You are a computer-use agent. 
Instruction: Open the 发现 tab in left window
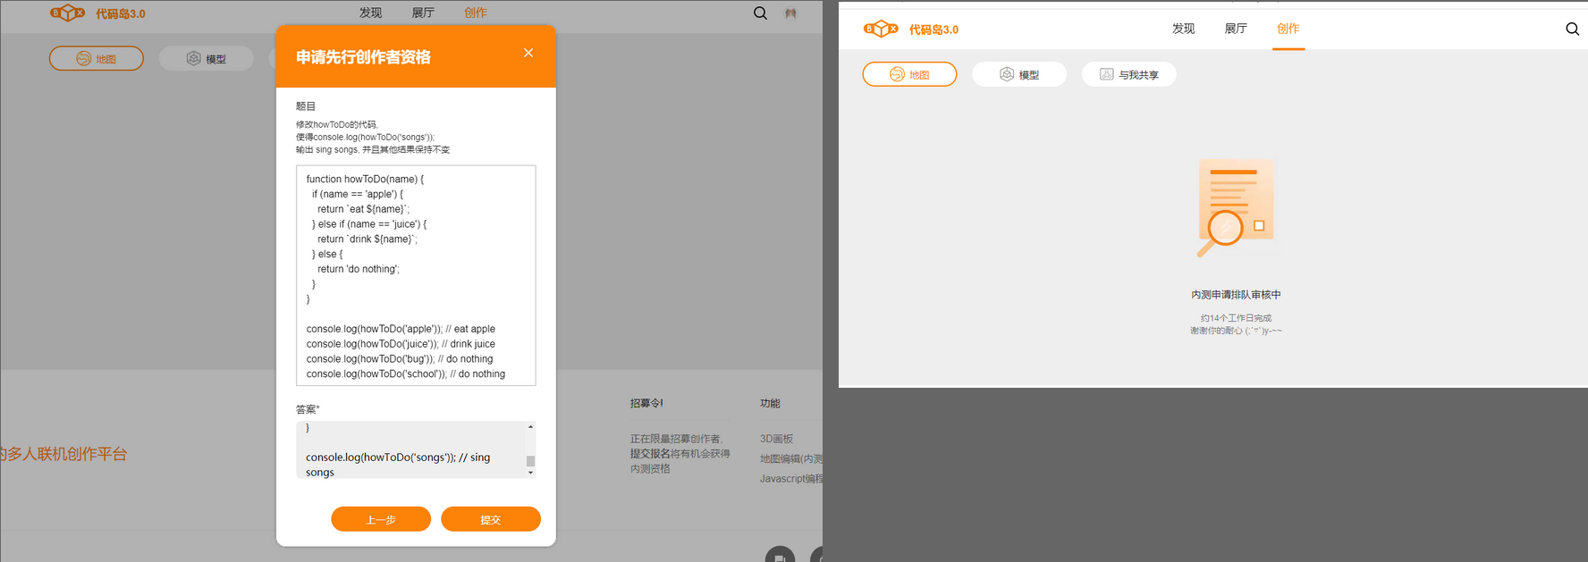coord(370,13)
